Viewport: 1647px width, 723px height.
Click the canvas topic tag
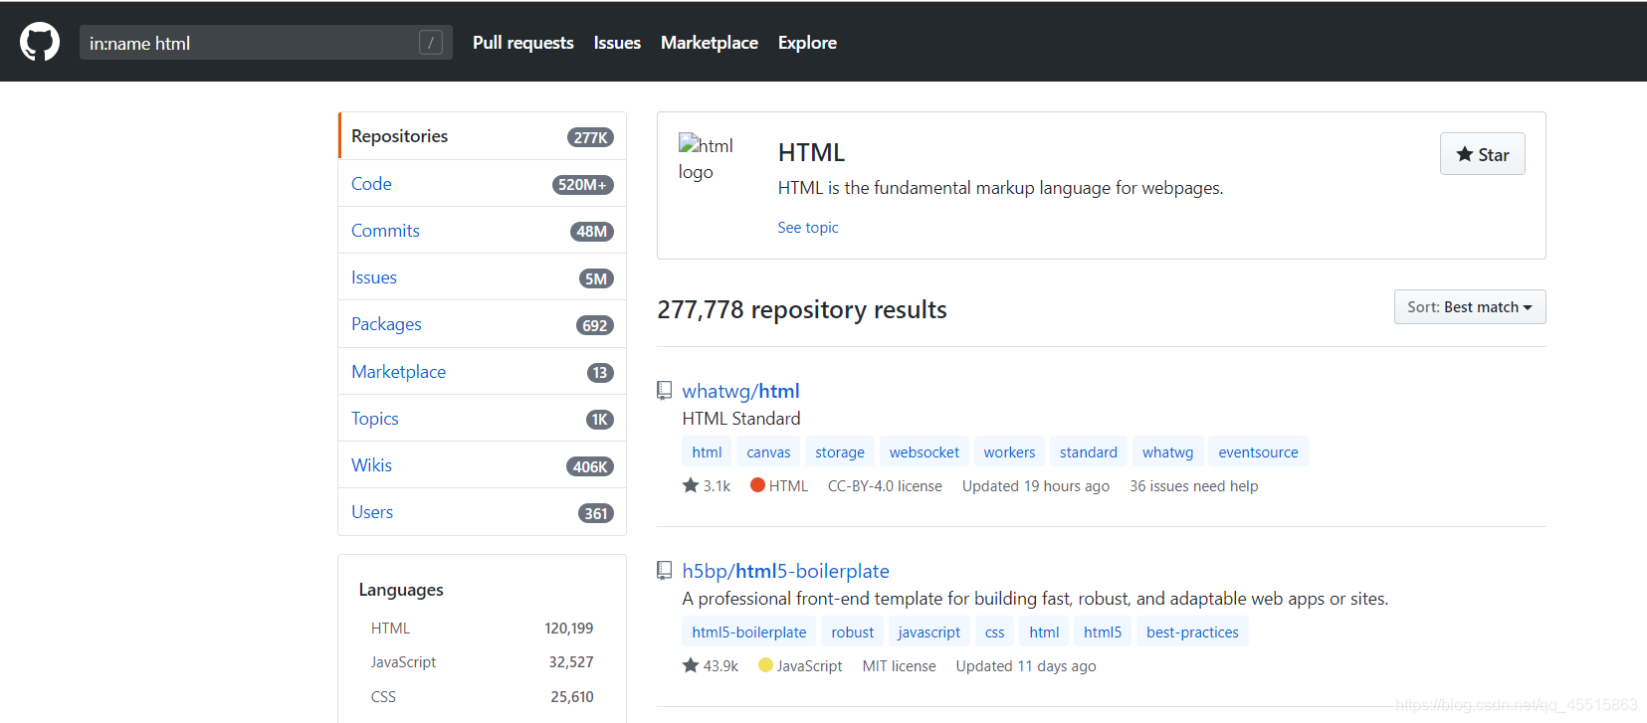click(768, 452)
